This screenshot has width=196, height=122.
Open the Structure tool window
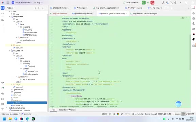(x=3, y=20)
